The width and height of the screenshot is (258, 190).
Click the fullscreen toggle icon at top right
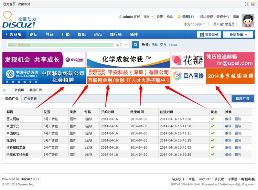pos(247,4)
